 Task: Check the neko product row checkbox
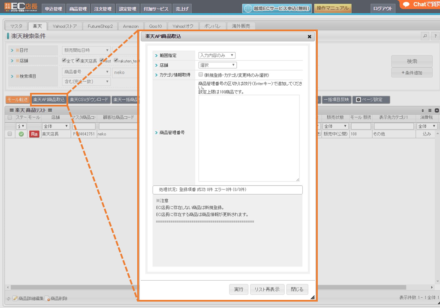click(x=10, y=134)
